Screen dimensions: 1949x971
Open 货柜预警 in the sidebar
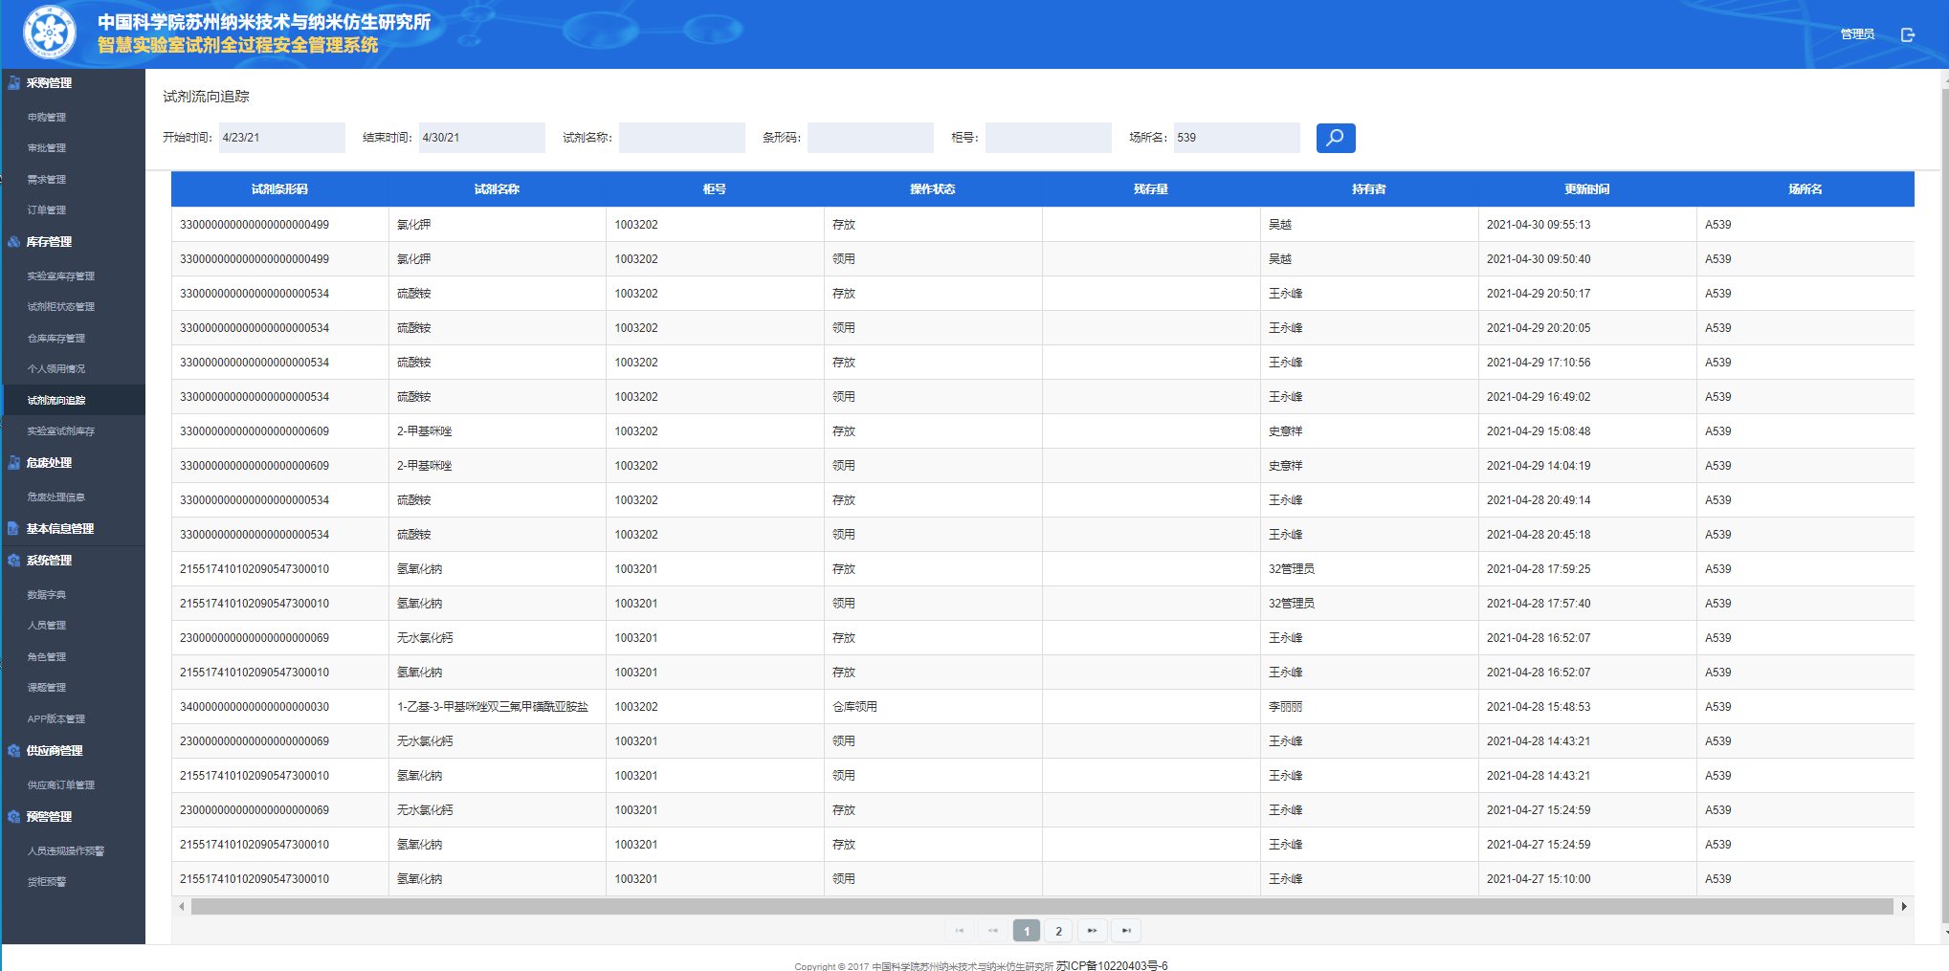pos(47,882)
